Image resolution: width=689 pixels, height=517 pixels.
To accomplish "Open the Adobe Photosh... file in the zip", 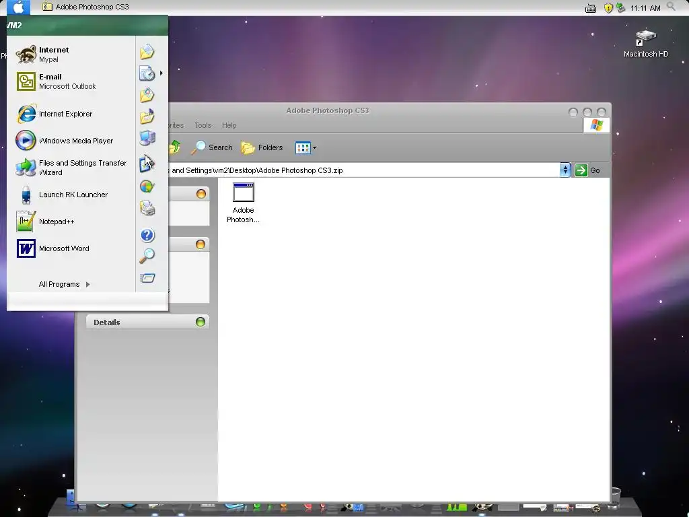I will (243, 203).
